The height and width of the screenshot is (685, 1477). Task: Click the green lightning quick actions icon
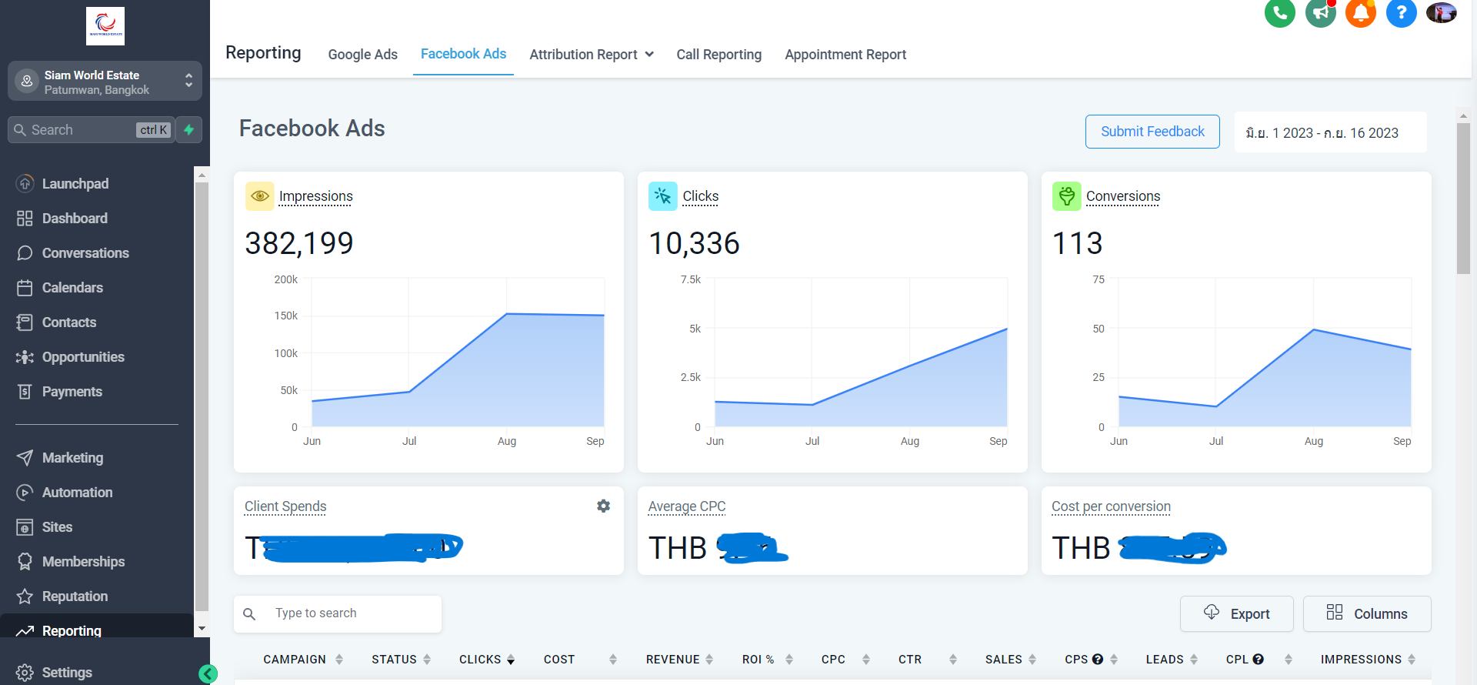(188, 130)
